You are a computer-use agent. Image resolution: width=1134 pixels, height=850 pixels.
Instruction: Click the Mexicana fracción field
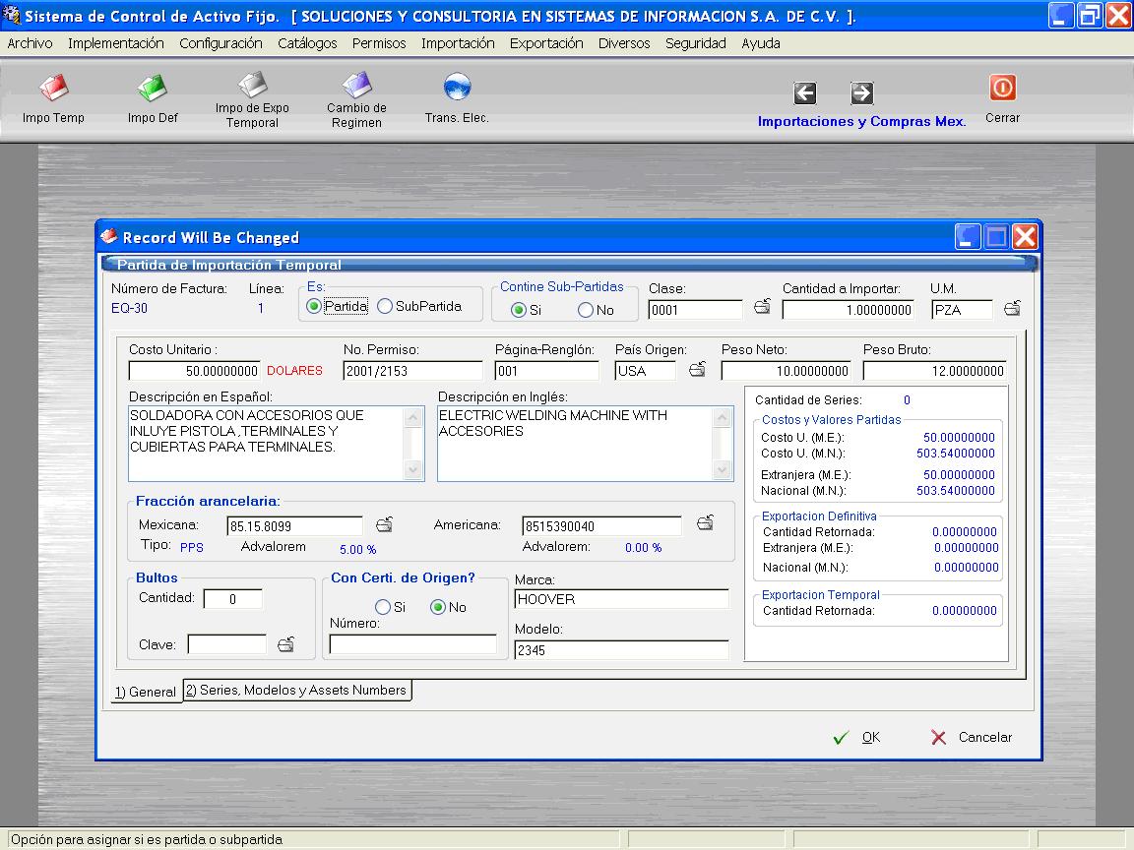point(295,526)
